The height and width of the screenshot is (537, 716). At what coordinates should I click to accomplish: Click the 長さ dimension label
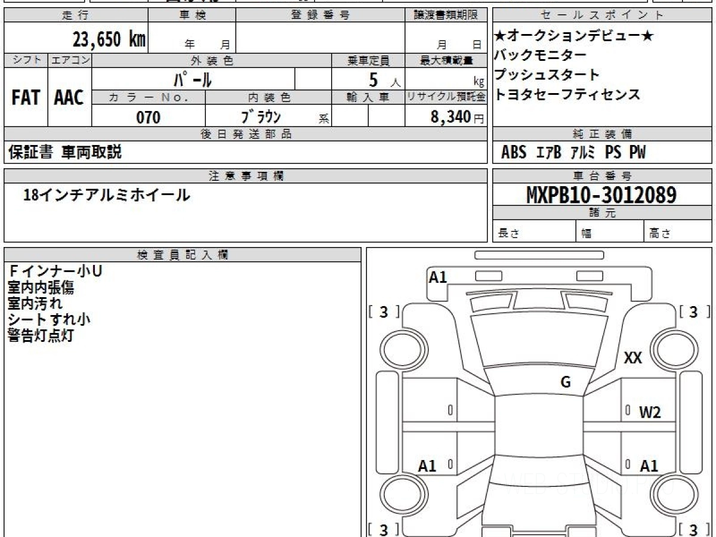508,234
